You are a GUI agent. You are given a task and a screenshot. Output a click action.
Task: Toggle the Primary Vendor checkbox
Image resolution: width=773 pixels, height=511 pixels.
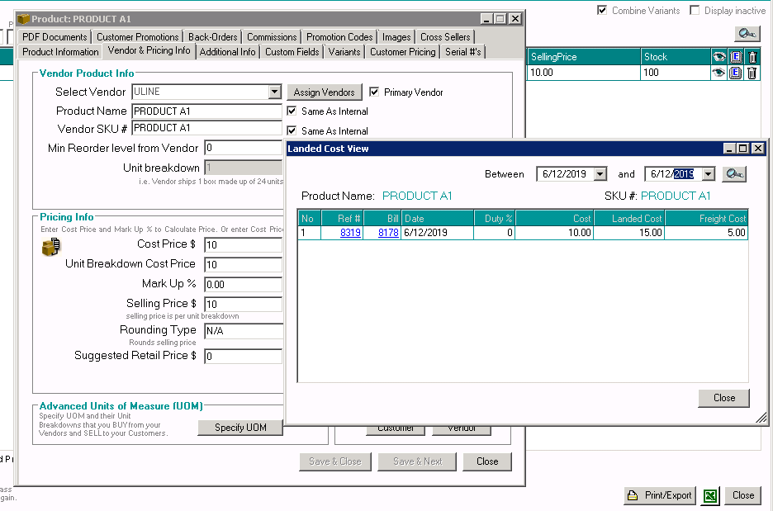(375, 92)
